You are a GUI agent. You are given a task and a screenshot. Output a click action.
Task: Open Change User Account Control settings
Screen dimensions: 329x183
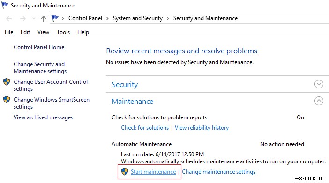click(x=51, y=85)
